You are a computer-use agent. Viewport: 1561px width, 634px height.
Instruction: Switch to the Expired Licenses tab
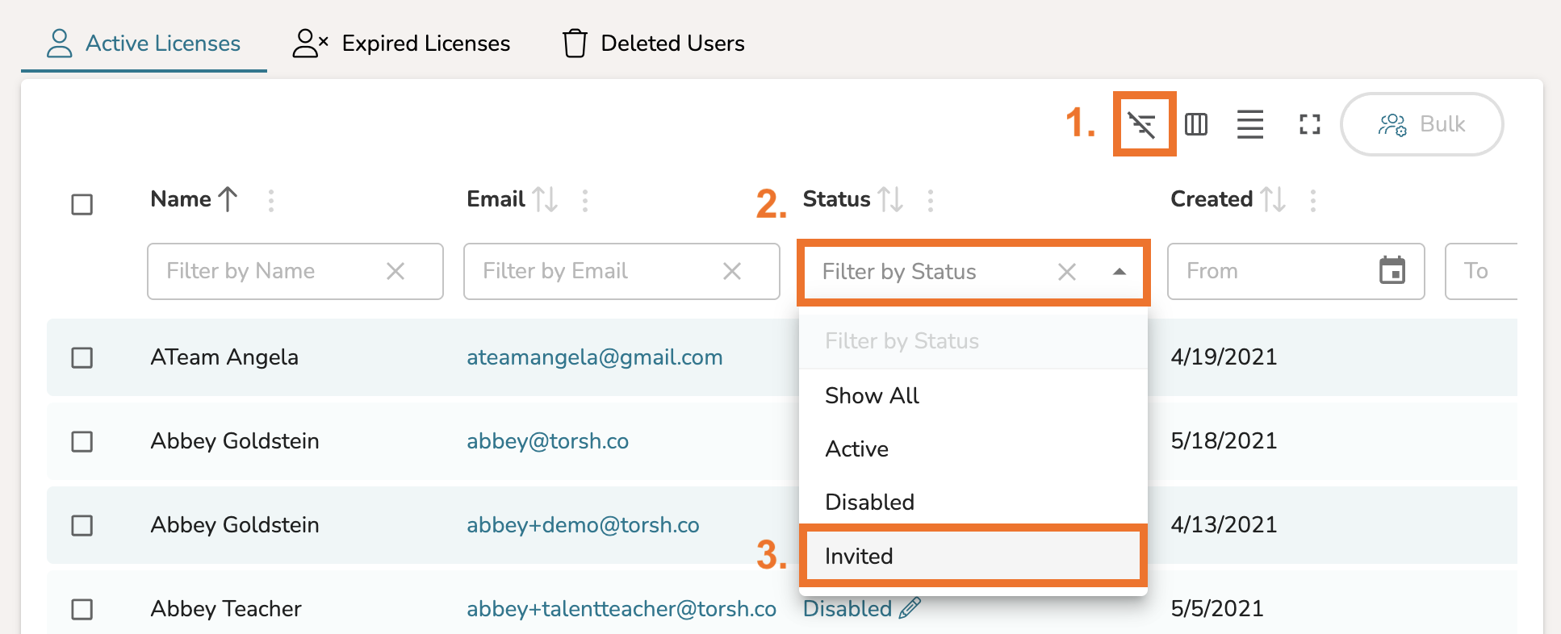[401, 43]
